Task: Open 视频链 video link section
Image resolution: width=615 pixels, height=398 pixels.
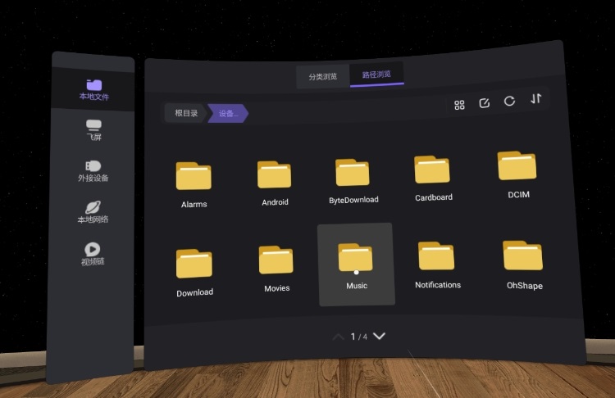Action: [93, 253]
